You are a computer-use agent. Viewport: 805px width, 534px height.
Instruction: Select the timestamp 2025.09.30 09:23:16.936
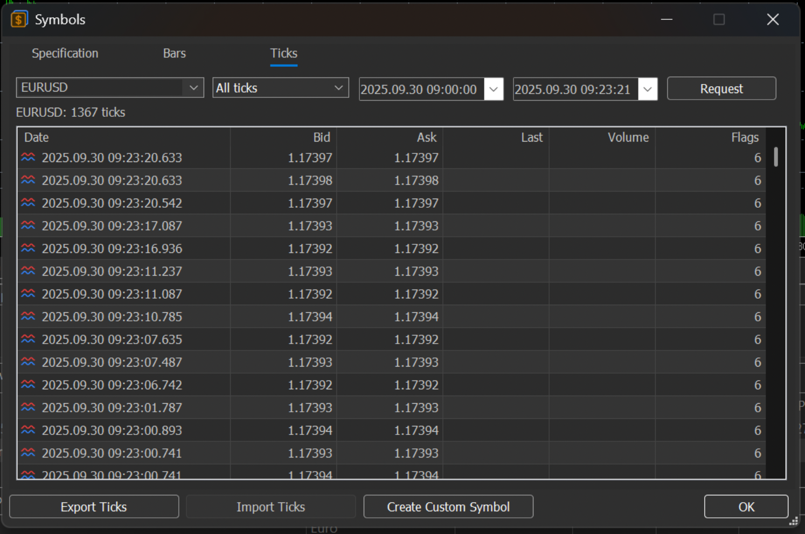click(112, 248)
